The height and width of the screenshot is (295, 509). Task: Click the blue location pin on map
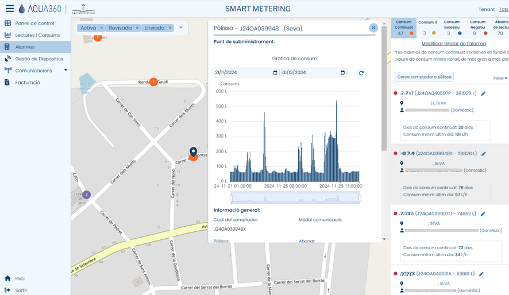pyautogui.click(x=194, y=152)
